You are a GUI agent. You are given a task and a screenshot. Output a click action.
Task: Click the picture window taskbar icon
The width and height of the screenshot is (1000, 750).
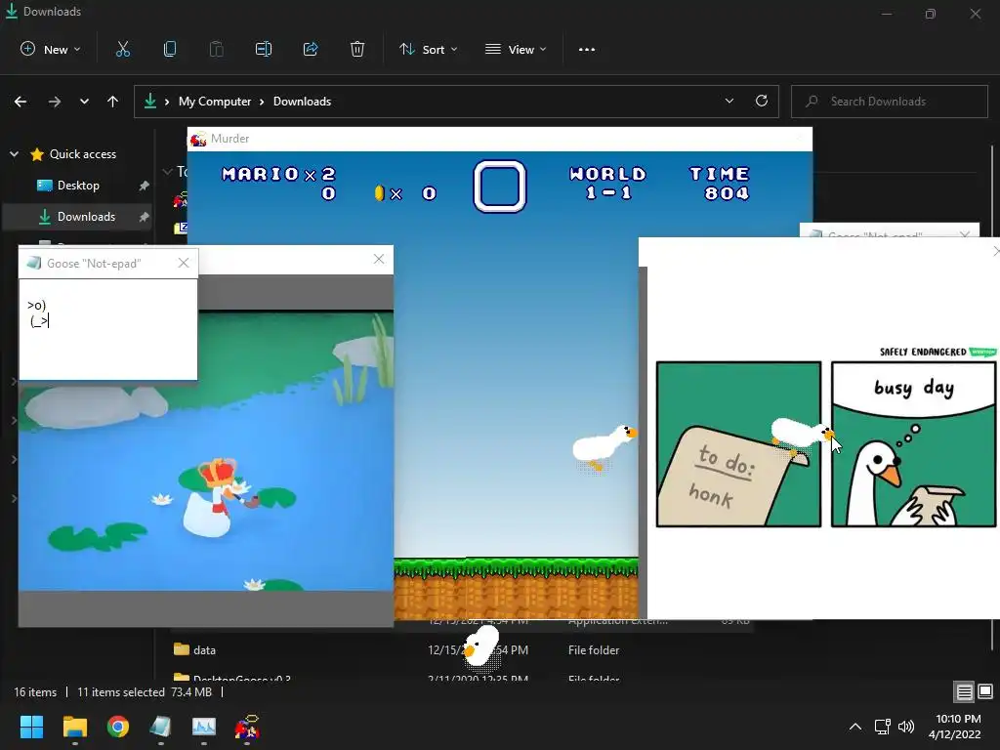204,727
